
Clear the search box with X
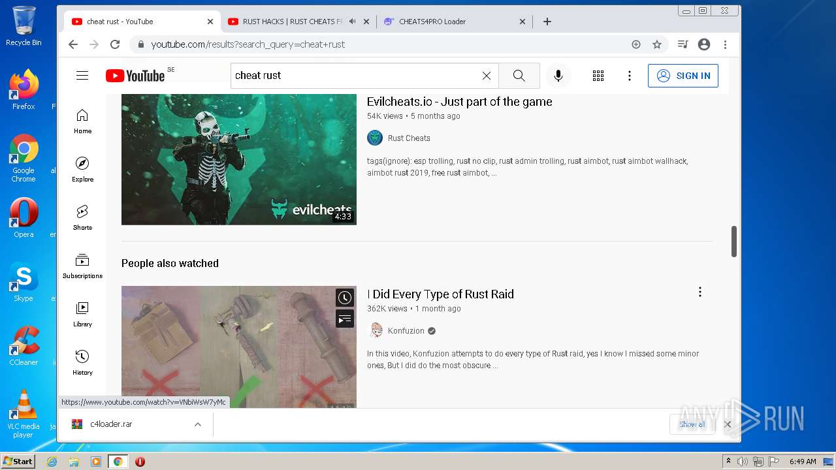point(487,76)
